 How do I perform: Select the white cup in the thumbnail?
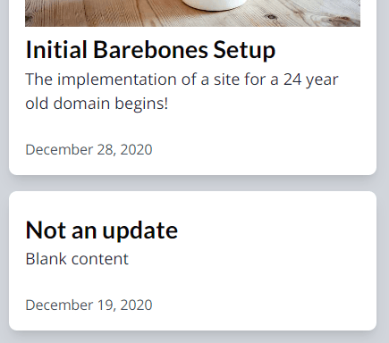pyautogui.click(x=214, y=4)
